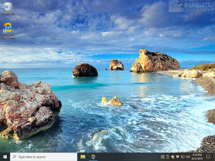
Task: Click an empty area of the taskbar
Action: (x=128, y=157)
